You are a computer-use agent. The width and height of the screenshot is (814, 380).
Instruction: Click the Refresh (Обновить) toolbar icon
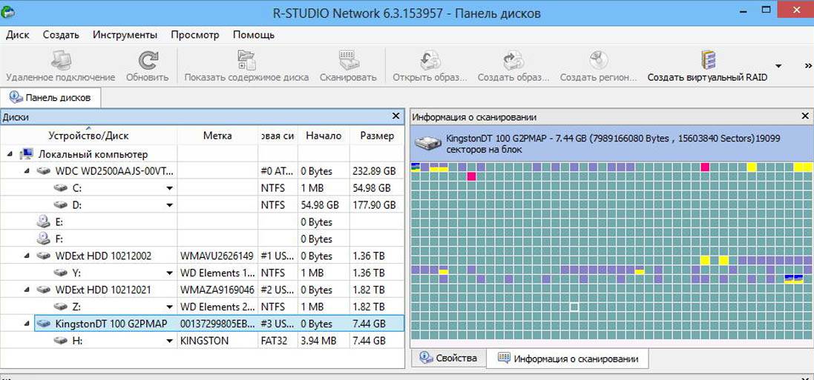[x=147, y=61]
